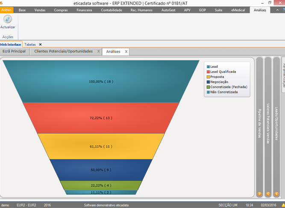This screenshot has width=285, height=208.
Task: Click the Lead Qualificada legend color swatch
Action: click(x=208, y=72)
